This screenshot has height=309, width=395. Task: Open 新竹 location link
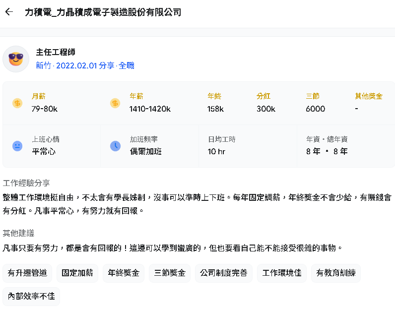pos(43,65)
